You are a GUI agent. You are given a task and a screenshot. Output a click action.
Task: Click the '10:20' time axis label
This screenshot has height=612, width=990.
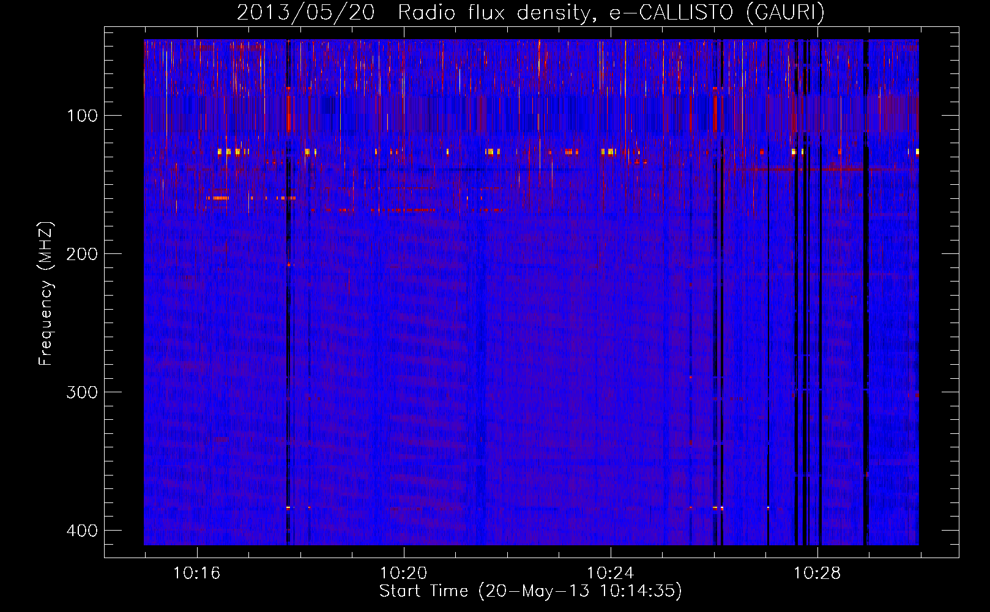pos(403,573)
